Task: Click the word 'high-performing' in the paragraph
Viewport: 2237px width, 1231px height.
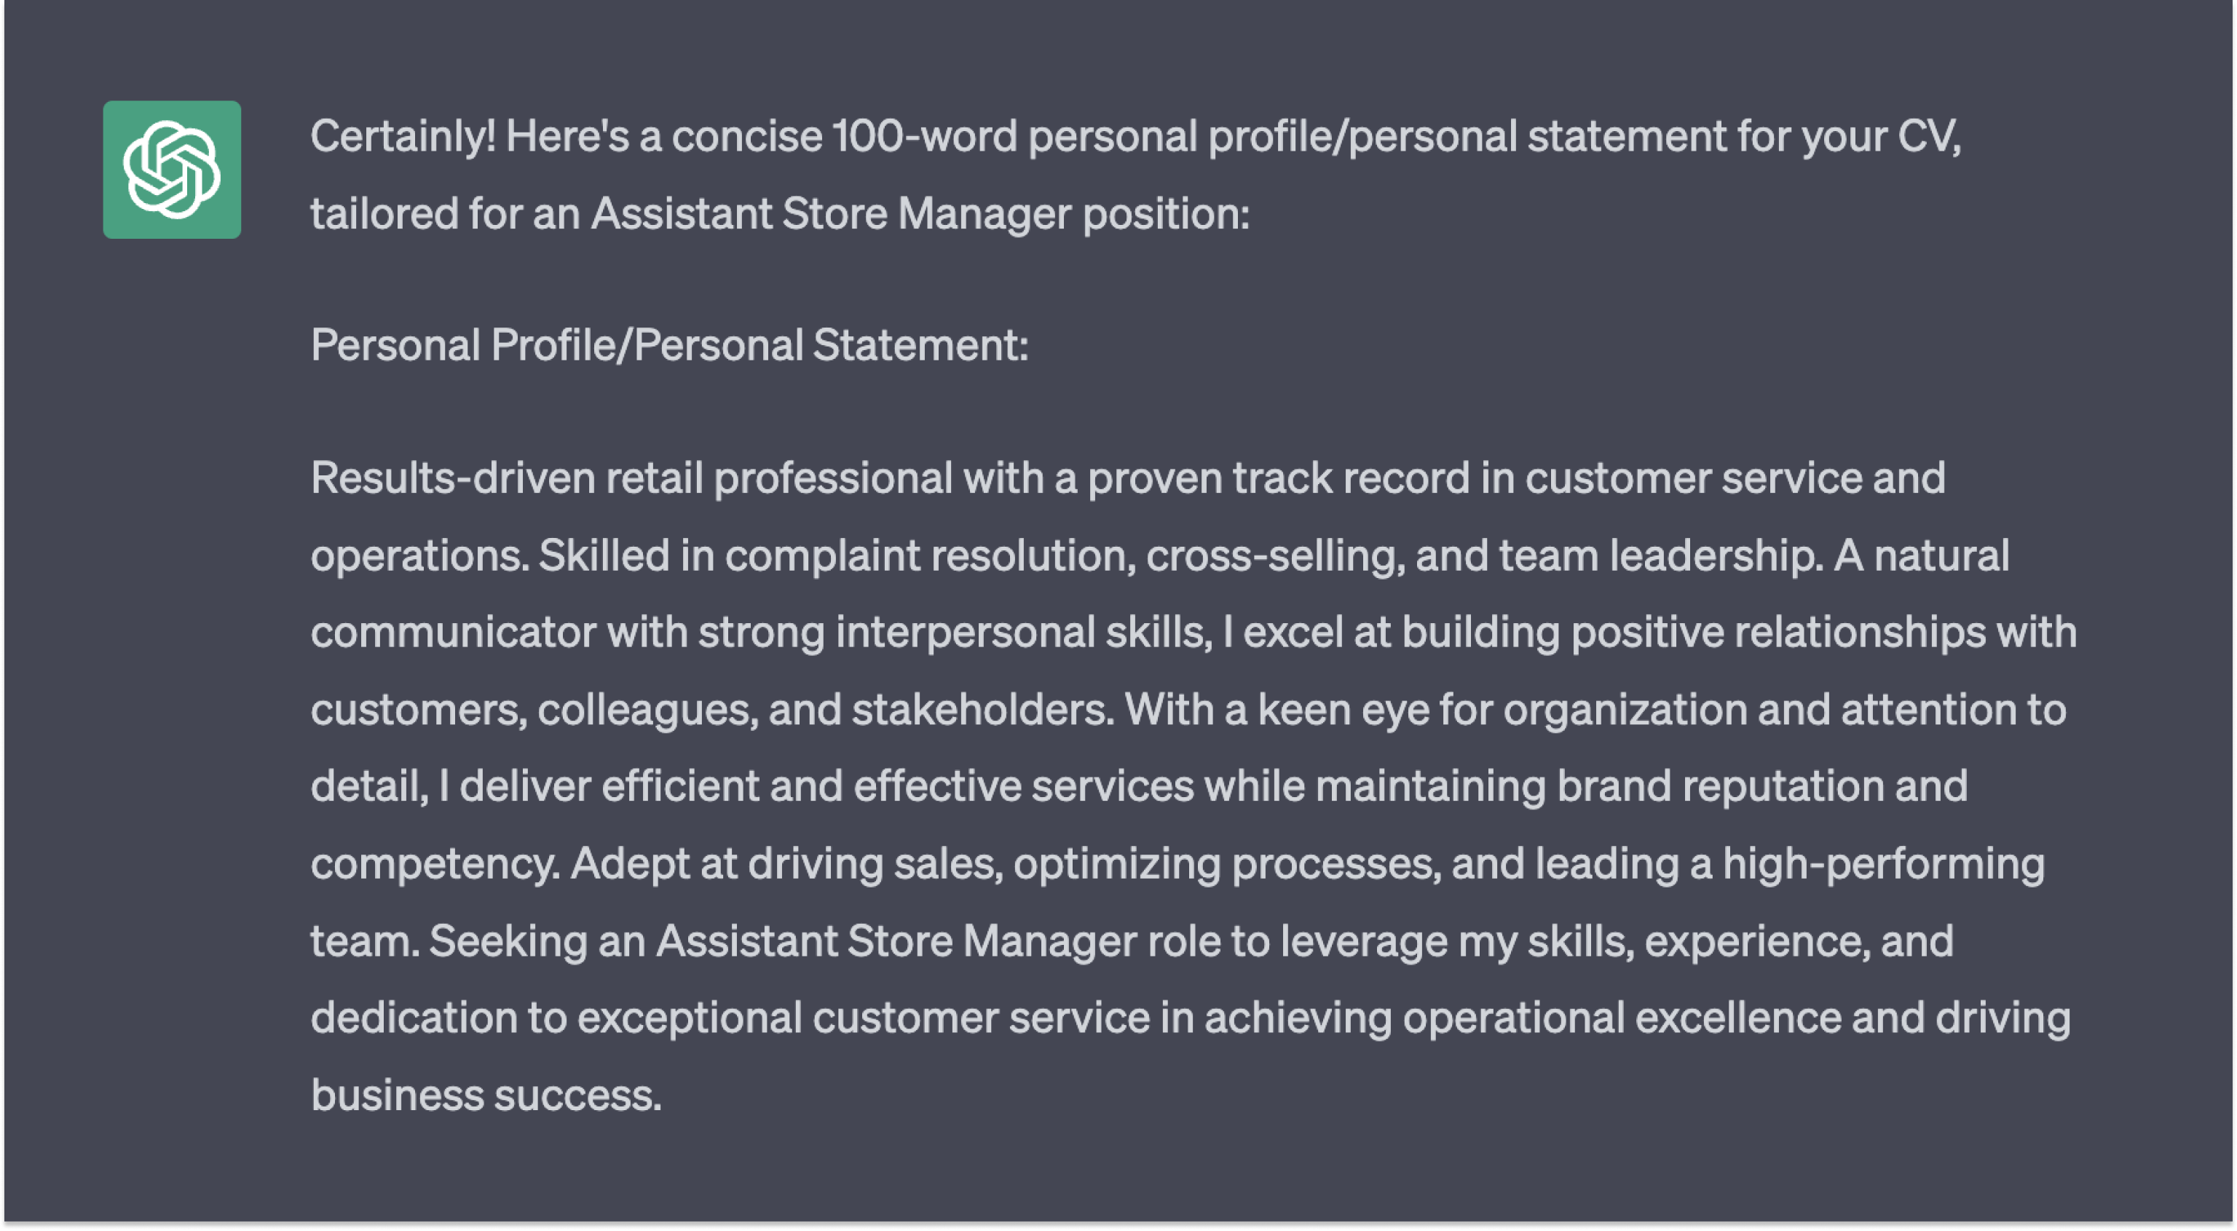Action: click(1882, 864)
